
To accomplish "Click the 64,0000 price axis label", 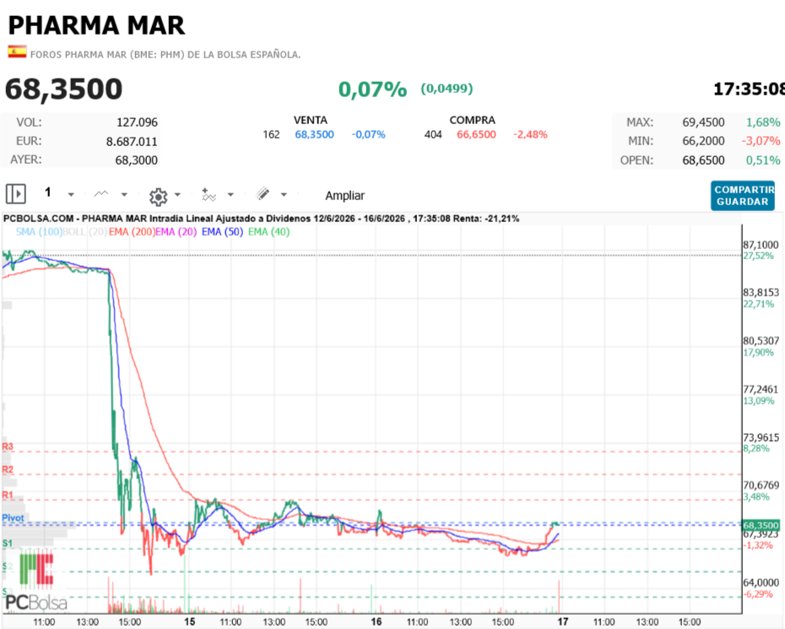I will (761, 583).
